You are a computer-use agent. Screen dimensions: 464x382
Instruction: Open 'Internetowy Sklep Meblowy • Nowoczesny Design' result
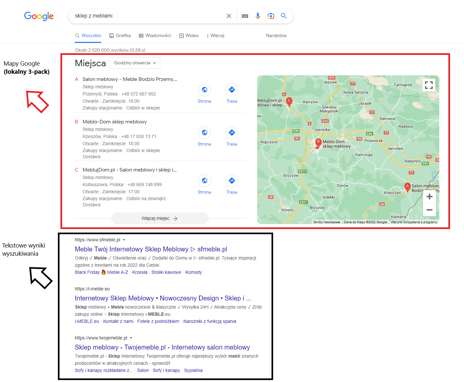(163, 298)
